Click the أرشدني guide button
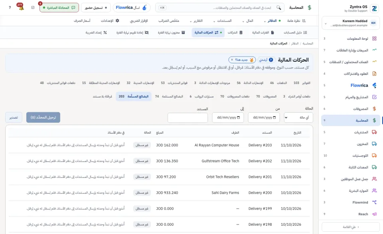This screenshot has width=383, height=234. (x=266, y=60)
